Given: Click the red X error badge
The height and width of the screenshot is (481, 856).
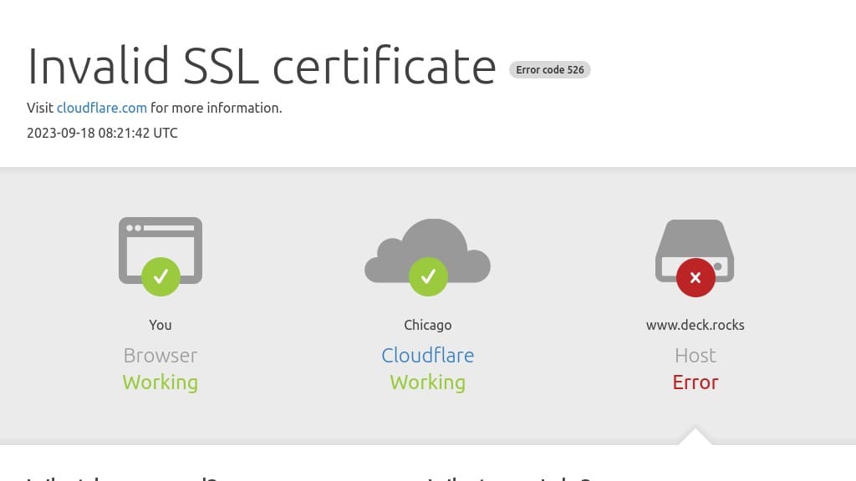Looking at the screenshot, I should pyautogui.click(x=695, y=277).
